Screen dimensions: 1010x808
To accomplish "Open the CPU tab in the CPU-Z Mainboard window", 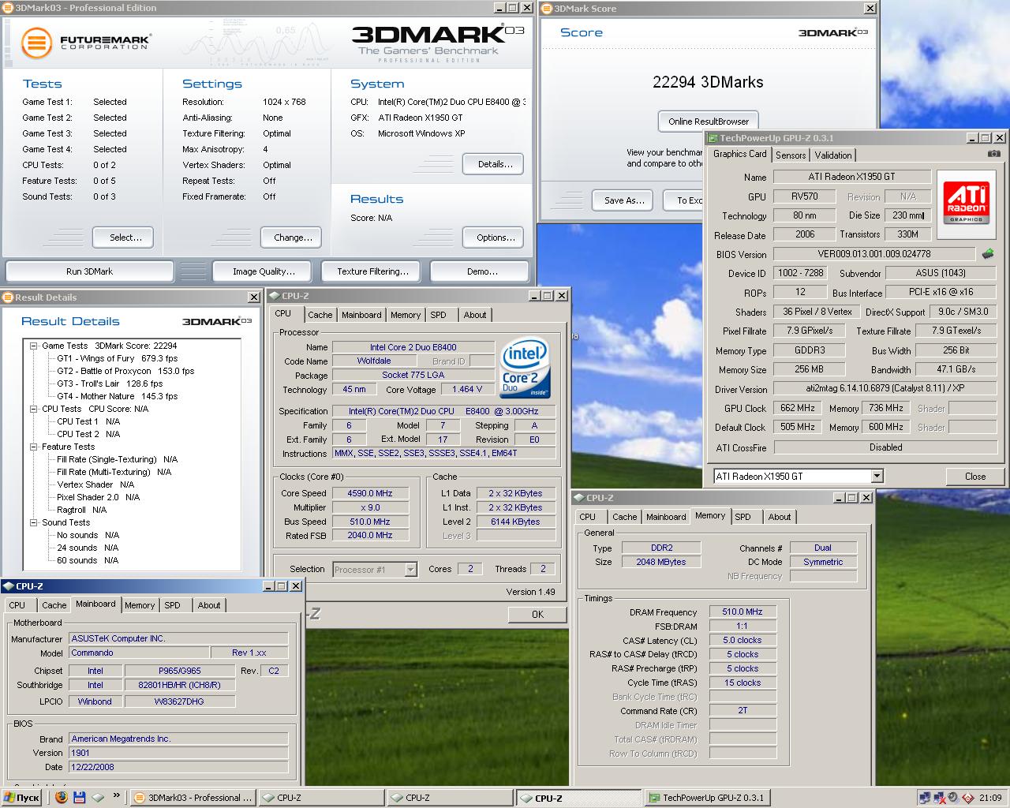I will [17, 605].
